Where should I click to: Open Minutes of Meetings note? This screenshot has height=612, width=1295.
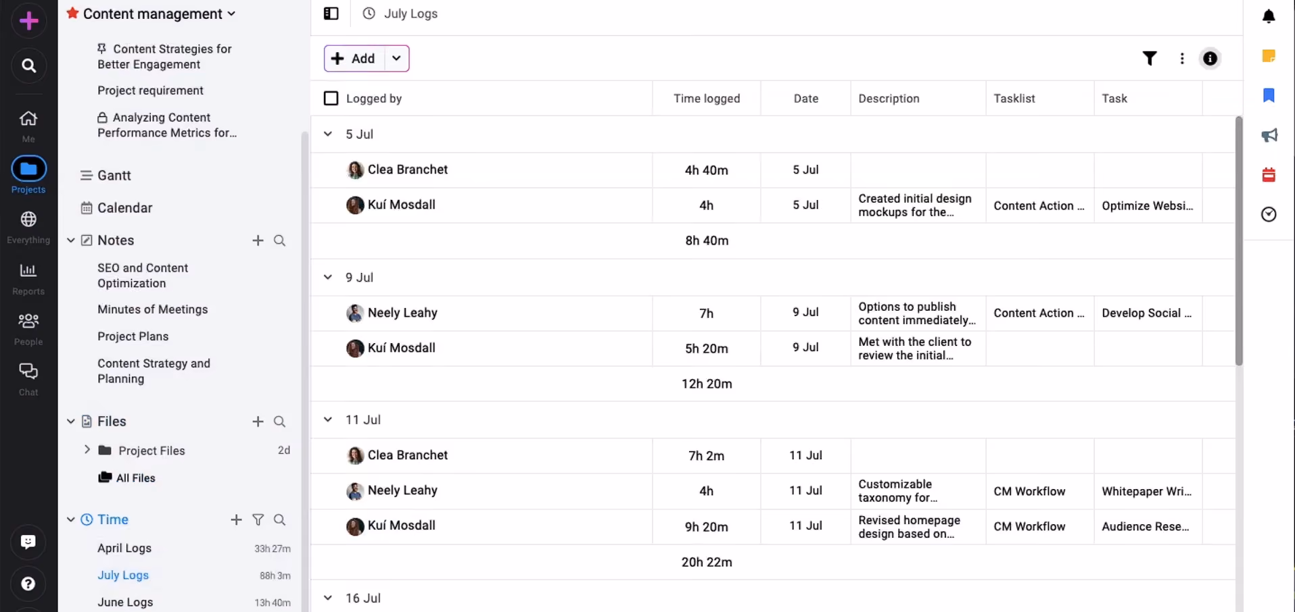coord(153,309)
